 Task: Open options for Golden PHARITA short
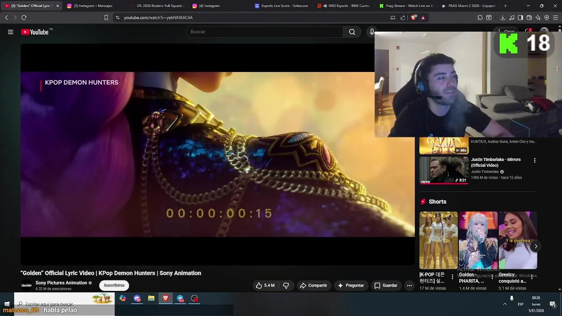[x=492, y=277]
